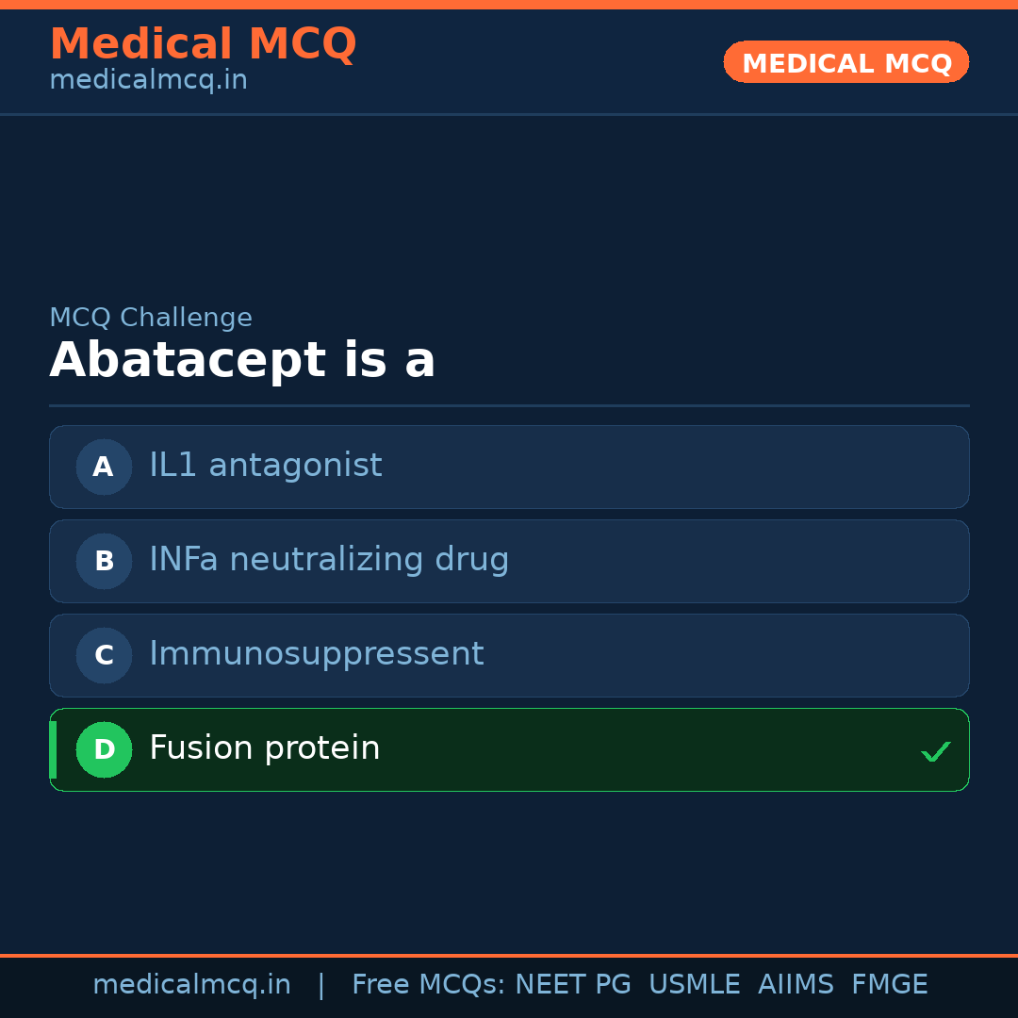Viewport: 1018px width, 1018px height.
Task: Click the circular C option badge
Action: (104, 655)
